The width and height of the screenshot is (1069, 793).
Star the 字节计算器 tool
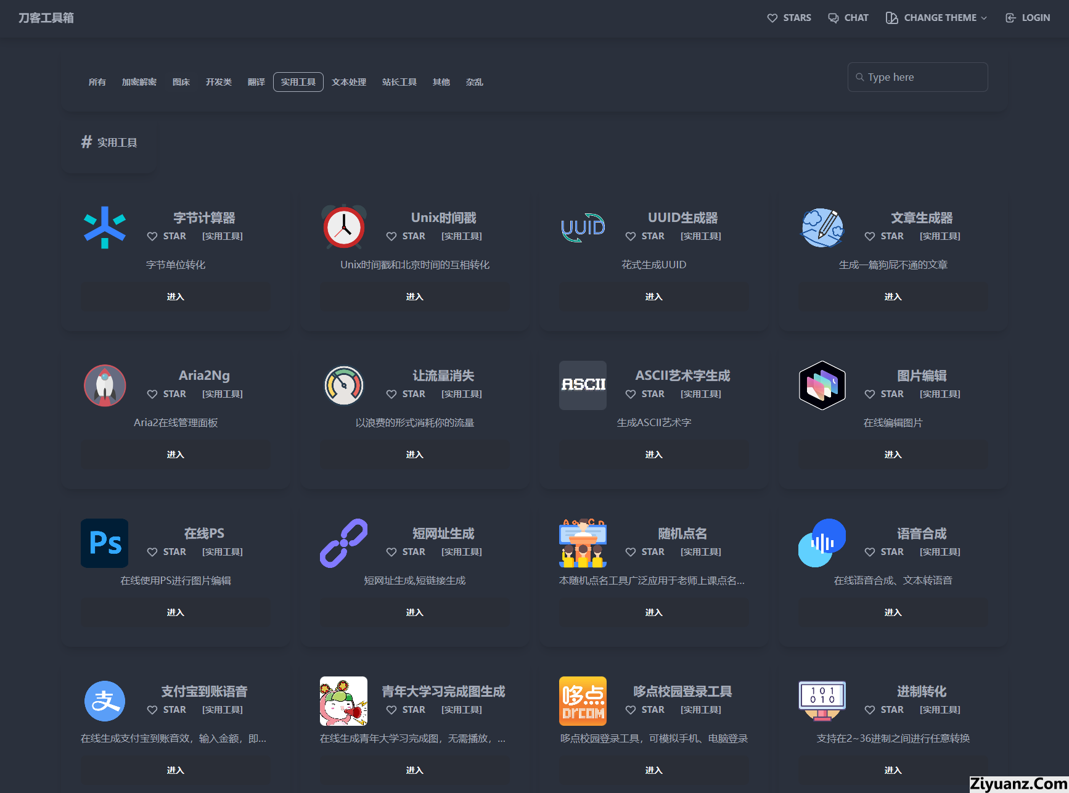coord(166,236)
